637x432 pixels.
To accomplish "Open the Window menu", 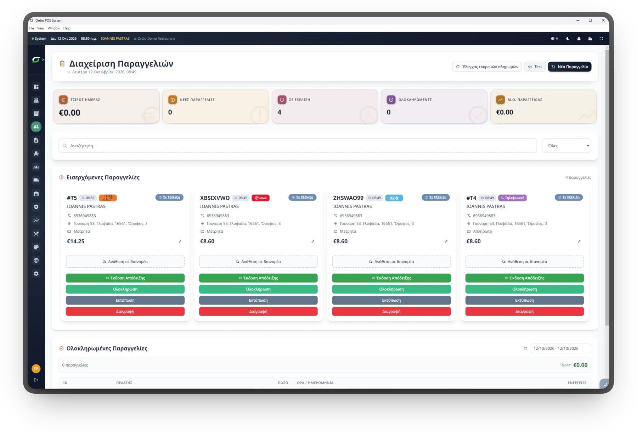I will click(x=54, y=28).
